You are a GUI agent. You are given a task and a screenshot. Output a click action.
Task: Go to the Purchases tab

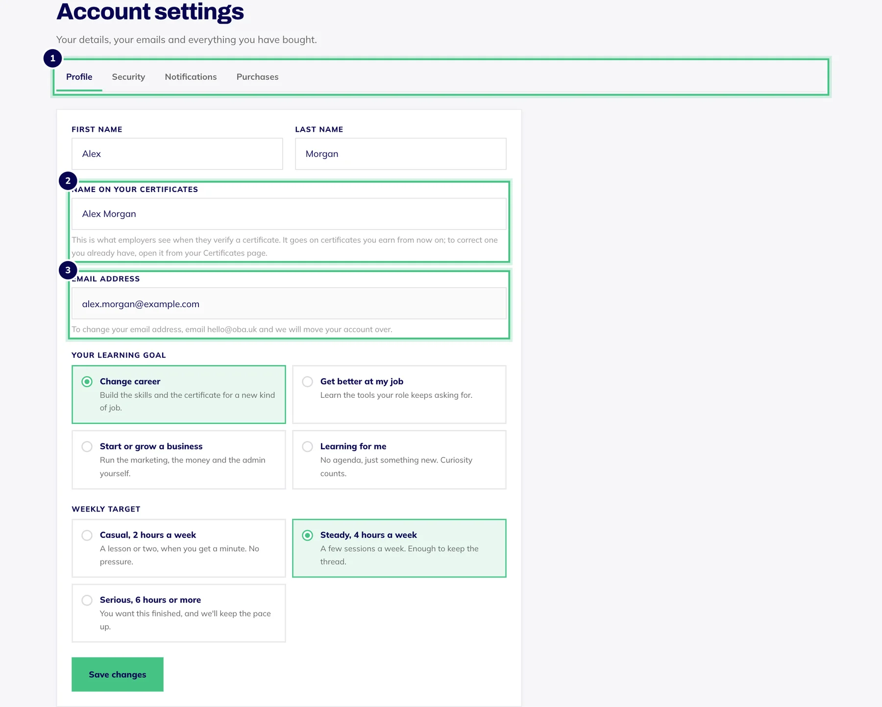pos(257,77)
